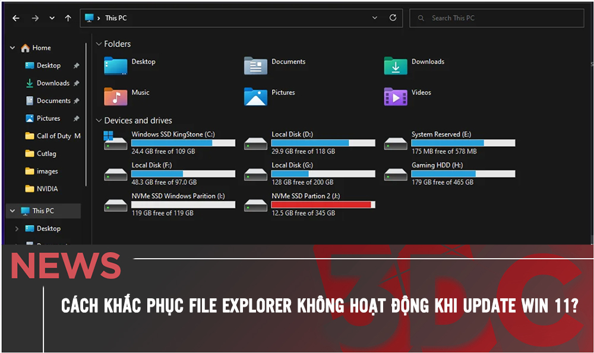Click the This PC monitor icon in address bar
594x353 pixels.
pyautogui.click(x=89, y=18)
